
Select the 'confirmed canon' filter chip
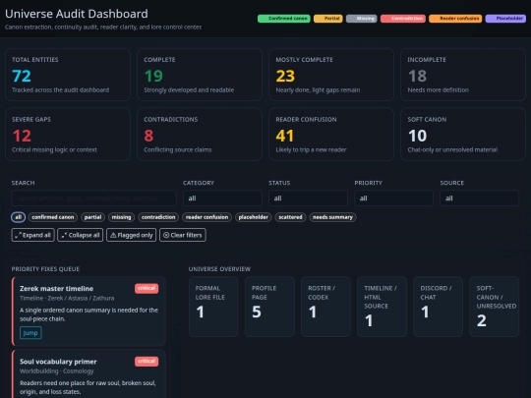pos(53,217)
